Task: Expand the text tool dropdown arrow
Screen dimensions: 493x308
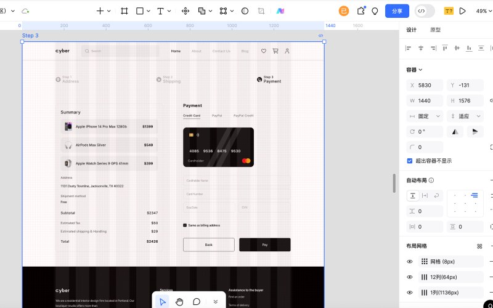Action: click(x=169, y=11)
